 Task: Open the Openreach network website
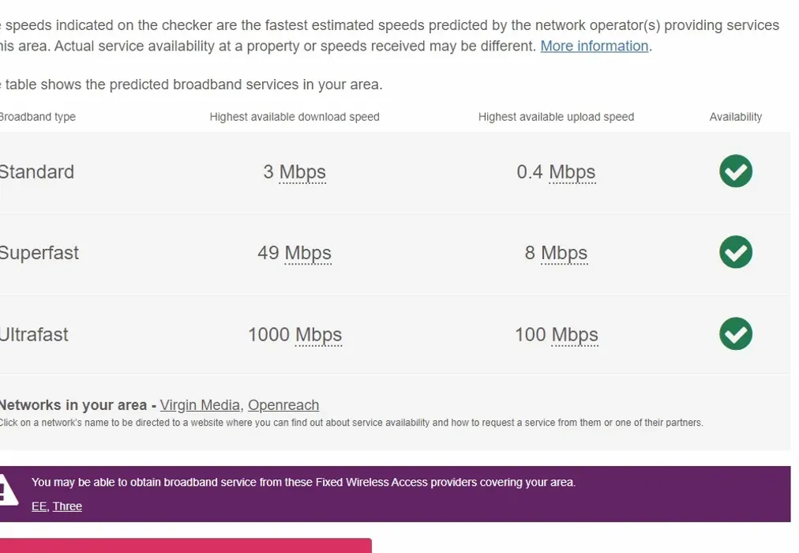tap(283, 404)
